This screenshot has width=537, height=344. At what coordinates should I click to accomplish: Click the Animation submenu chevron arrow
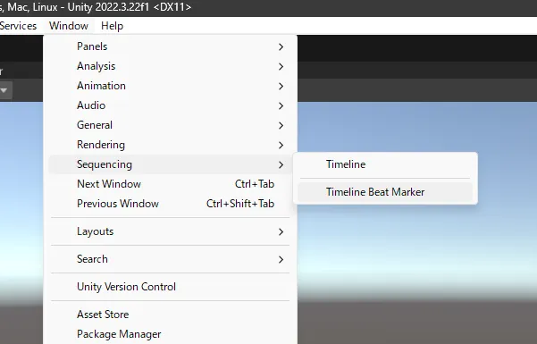click(281, 86)
